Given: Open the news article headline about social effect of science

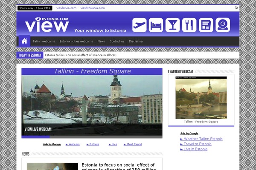Looking at the screenshot, I should [x=119, y=167].
